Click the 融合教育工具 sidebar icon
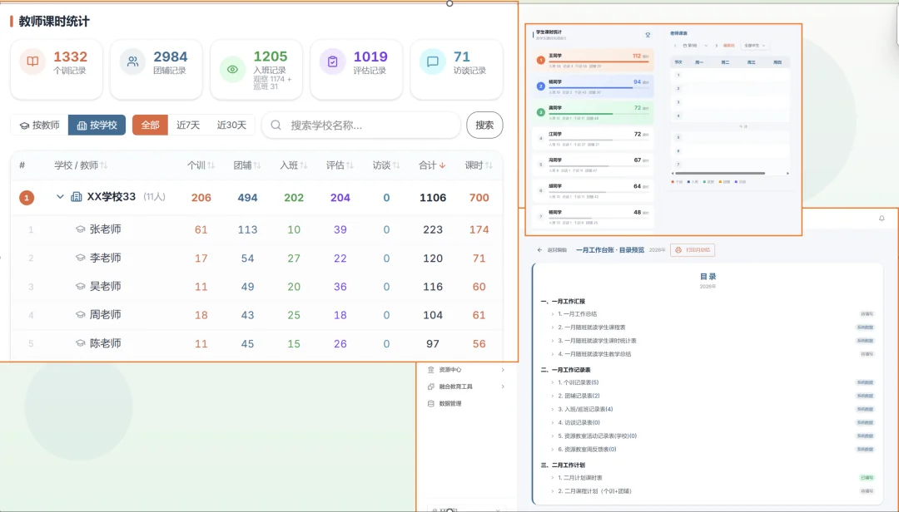This screenshot has width=899, height=512. point(430,386)
